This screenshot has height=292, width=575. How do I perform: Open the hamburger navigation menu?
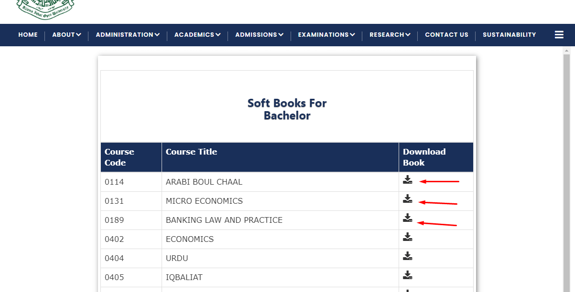559,34
